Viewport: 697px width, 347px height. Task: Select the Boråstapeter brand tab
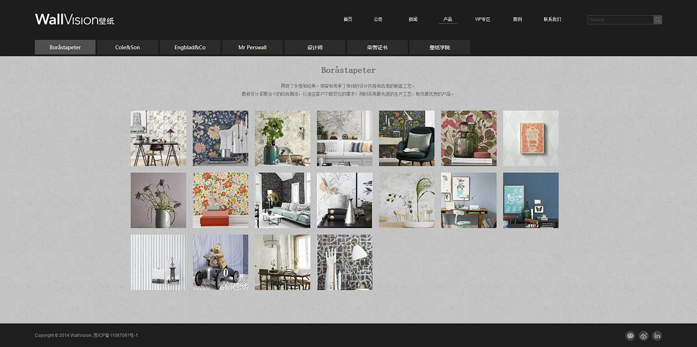(x=65, y=47)
